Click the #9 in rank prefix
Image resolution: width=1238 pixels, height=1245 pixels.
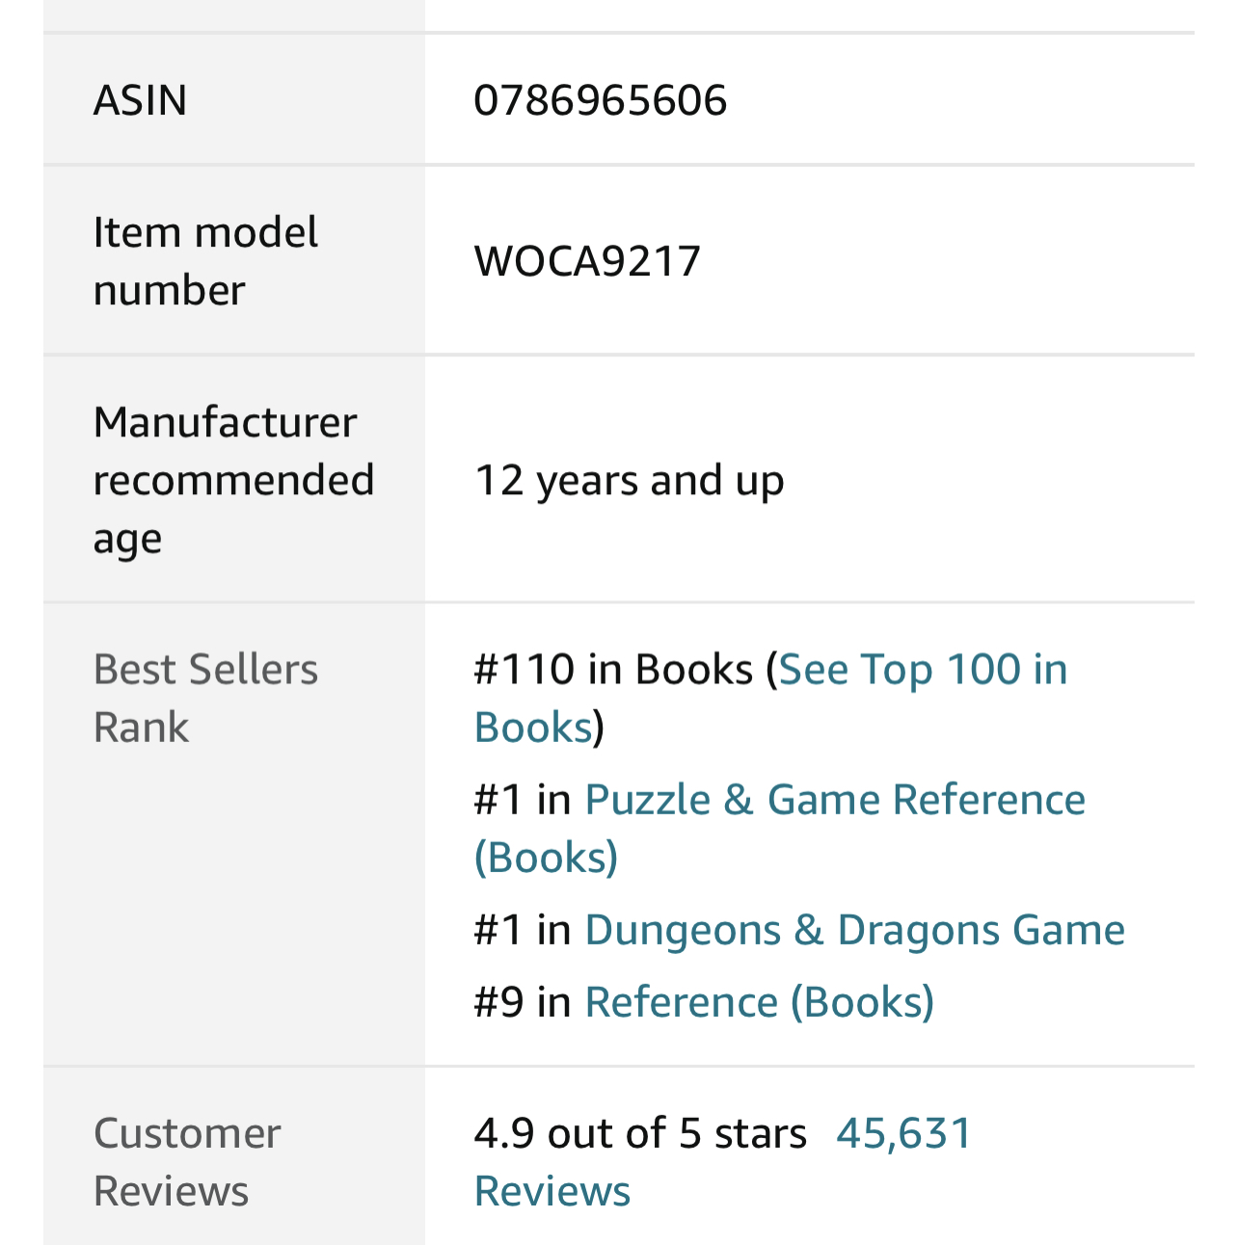pyautogui.click(x=523, y=1002)
